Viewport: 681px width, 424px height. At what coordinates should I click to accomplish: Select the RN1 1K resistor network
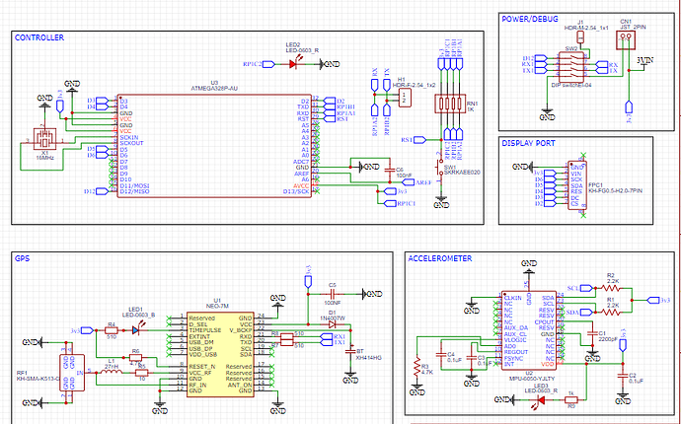tap(450, 104)
